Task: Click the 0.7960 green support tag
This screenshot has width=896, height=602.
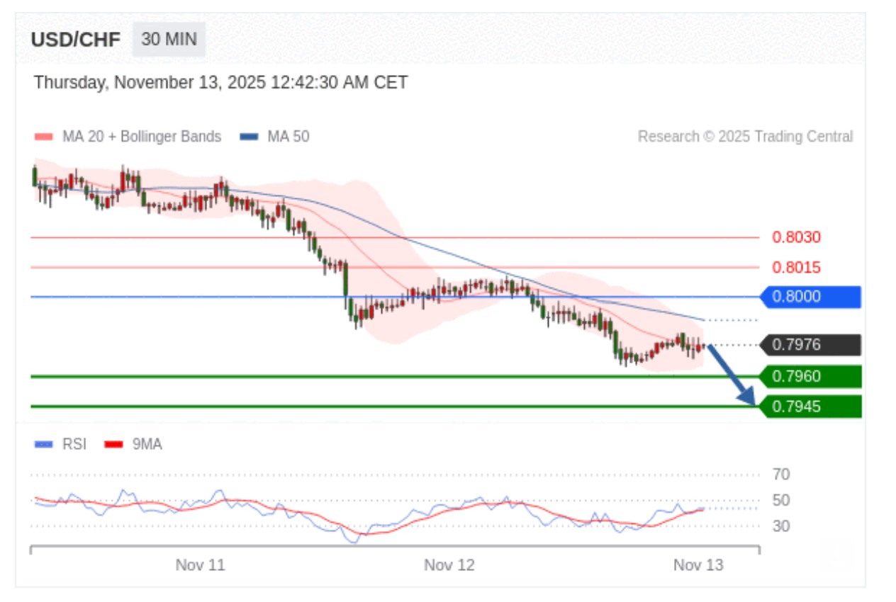Action: point(810,376)
